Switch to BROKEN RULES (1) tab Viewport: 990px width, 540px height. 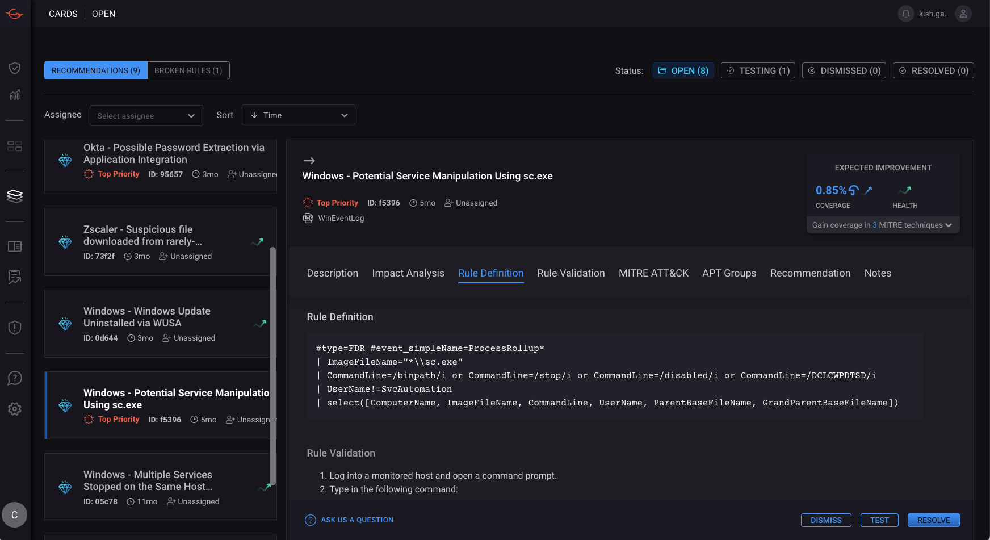point(188,70)
